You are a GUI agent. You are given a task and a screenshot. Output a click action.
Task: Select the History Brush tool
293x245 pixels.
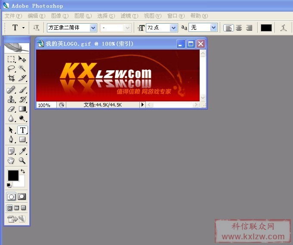[23, 99]
